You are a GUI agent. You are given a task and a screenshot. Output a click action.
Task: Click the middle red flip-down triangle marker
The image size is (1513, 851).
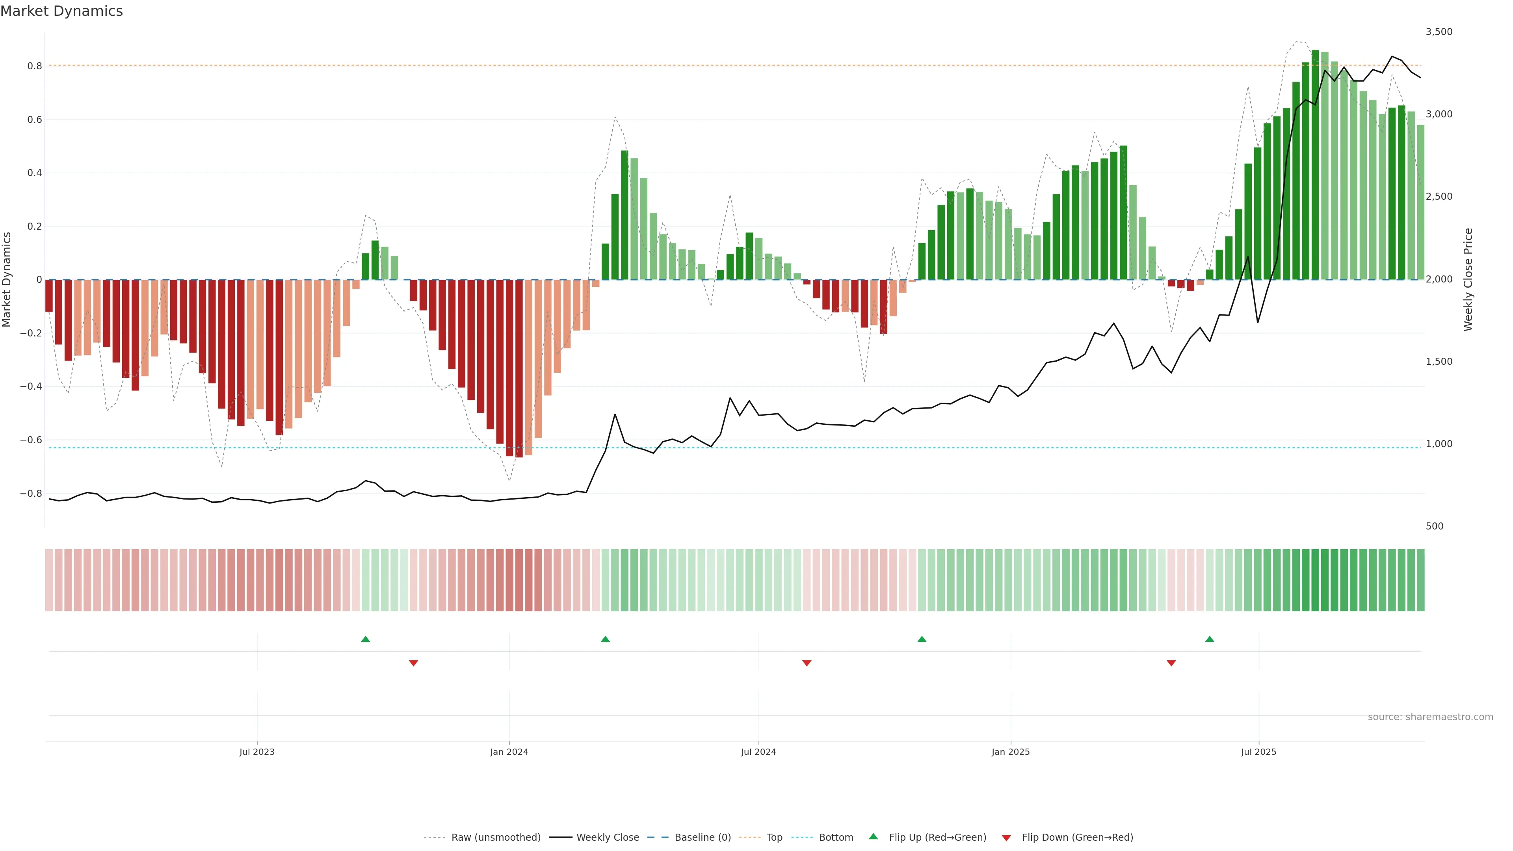pyautogui.click(x=807, y=663)
